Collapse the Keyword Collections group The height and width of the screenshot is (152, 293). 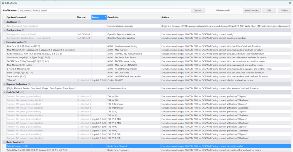[5, 84]
